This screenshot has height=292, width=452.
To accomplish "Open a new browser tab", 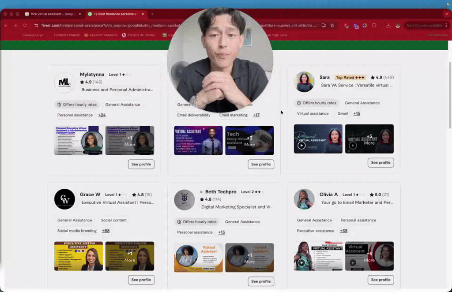I will pyautogui.click(x=152, y=14).
